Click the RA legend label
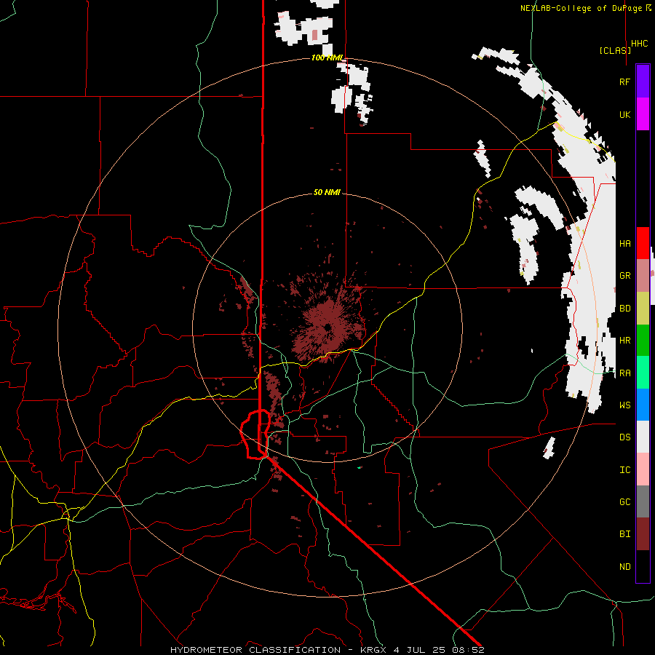This screenshot has width=655, height=655. coord(624,373)
